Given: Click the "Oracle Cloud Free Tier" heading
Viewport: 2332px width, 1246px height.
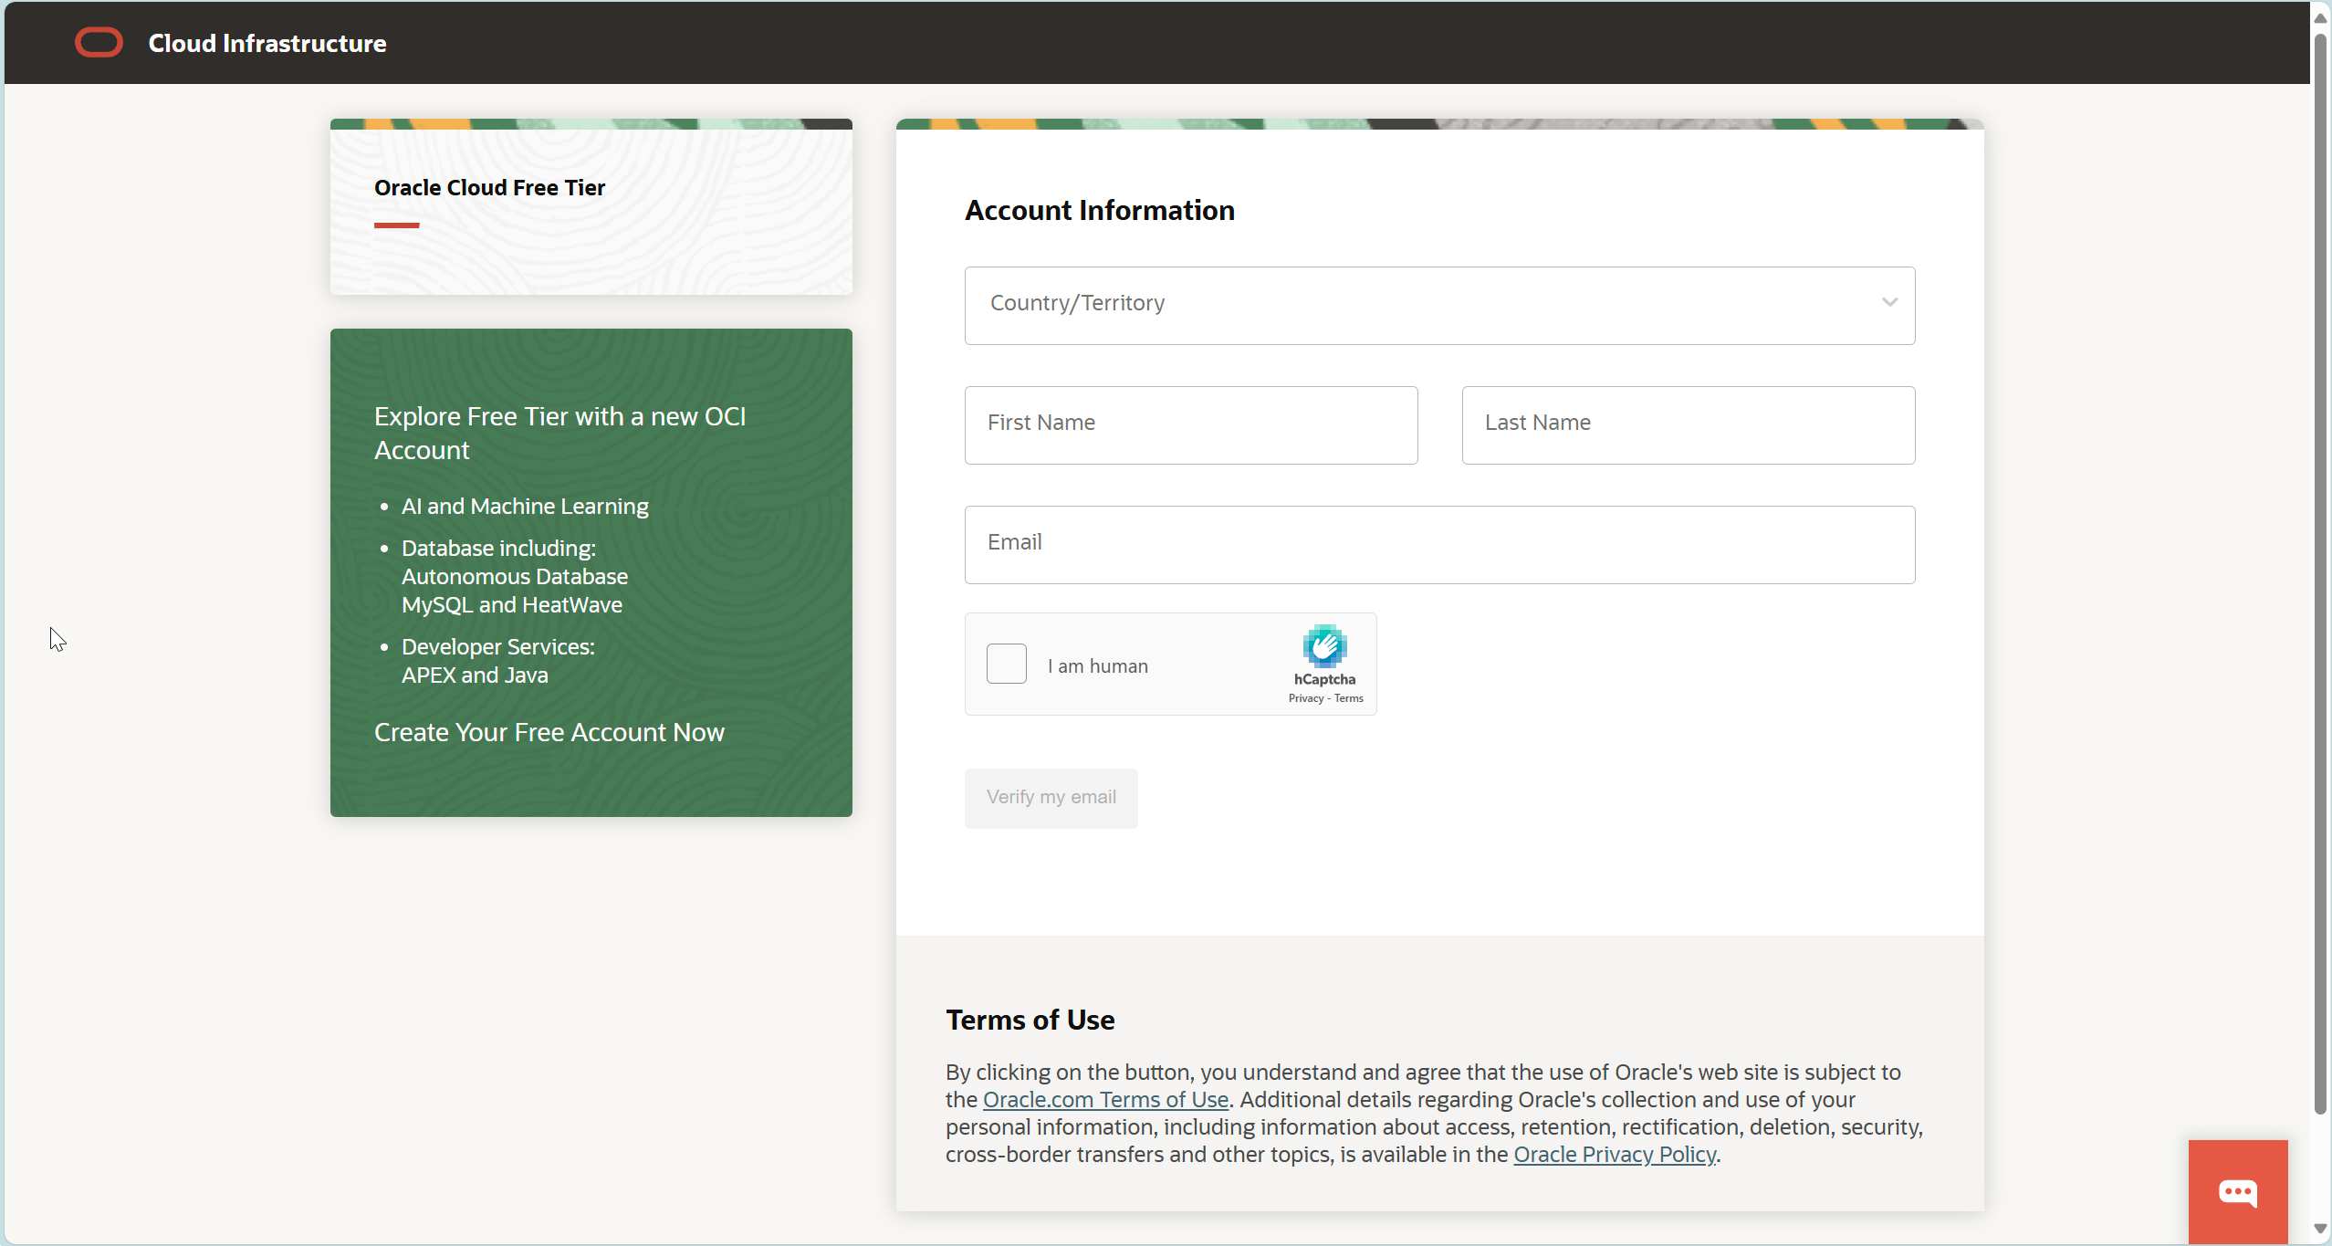Looking at the screenshot, I should pyautogui.click(x=489, y=187).
